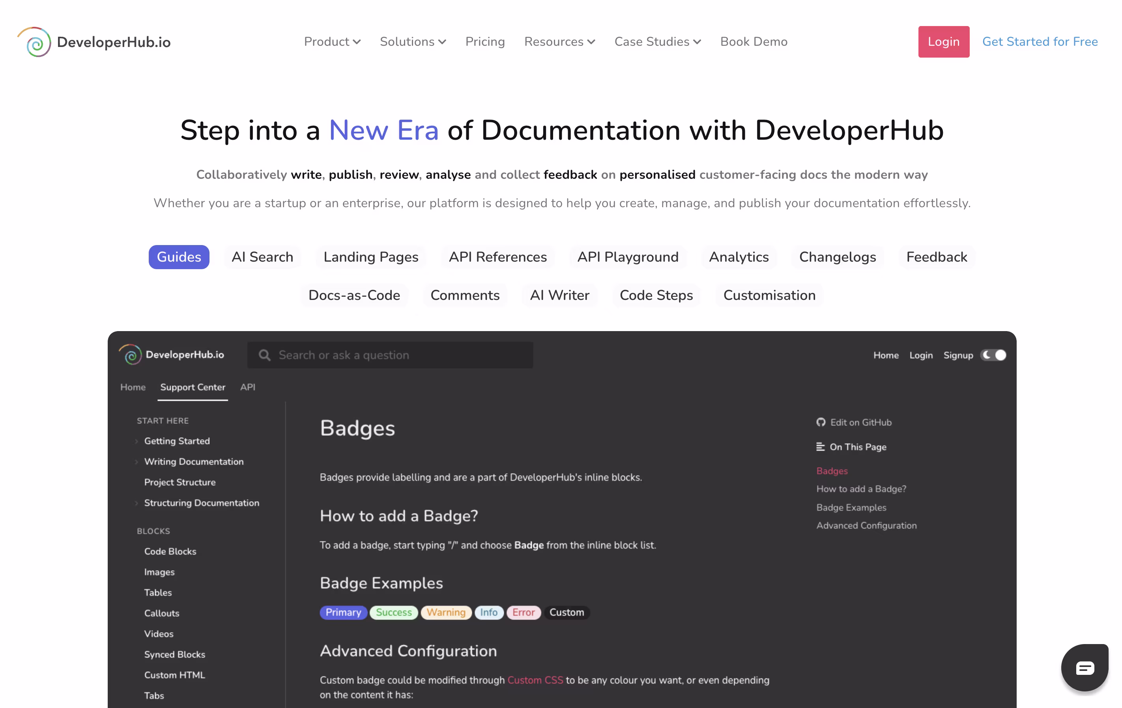Expand the Solutions dropdown menu
Viewport: 1122px width, 708px height.
(413, 42)
